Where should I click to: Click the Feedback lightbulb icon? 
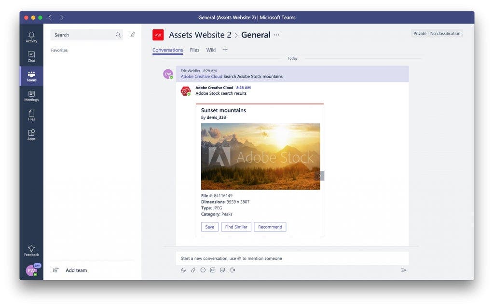click(31, 250)
